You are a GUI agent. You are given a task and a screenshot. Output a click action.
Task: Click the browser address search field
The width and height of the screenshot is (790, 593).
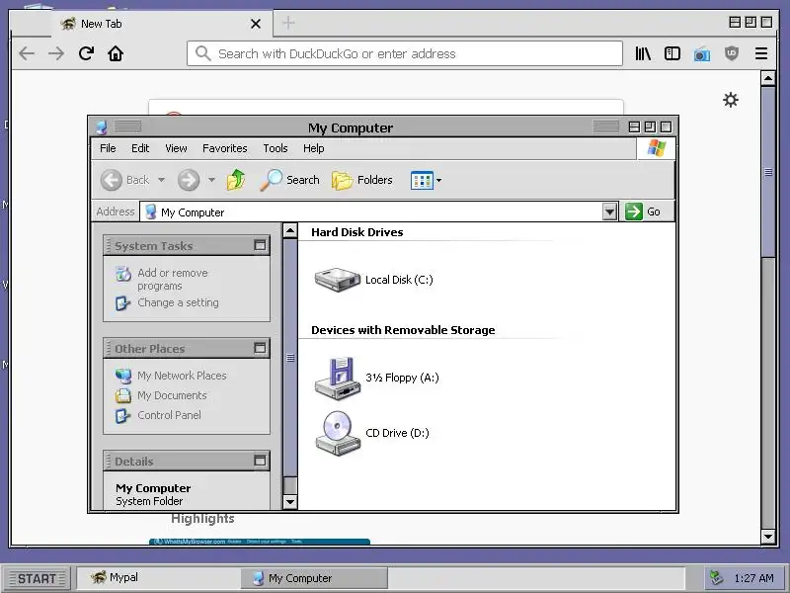pos(405,53)
